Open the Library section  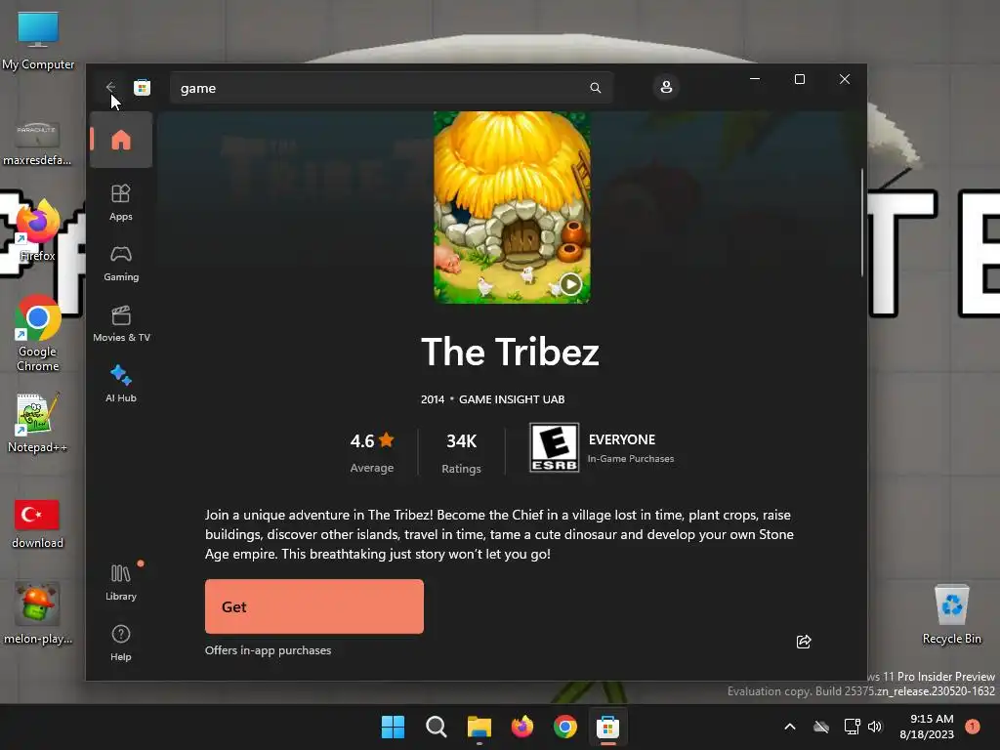[121, 582]
